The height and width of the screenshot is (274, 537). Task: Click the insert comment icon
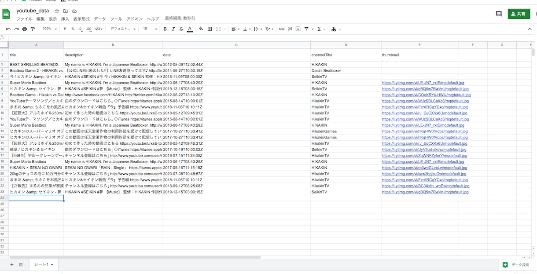[x=290, y=29]
